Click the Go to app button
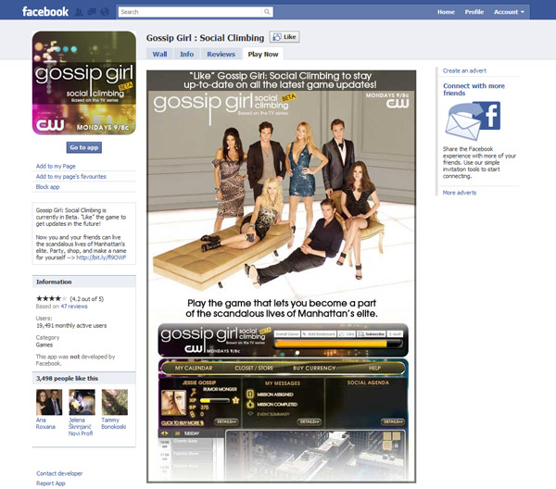Screen dimensions: 556x489 [84, 147]
